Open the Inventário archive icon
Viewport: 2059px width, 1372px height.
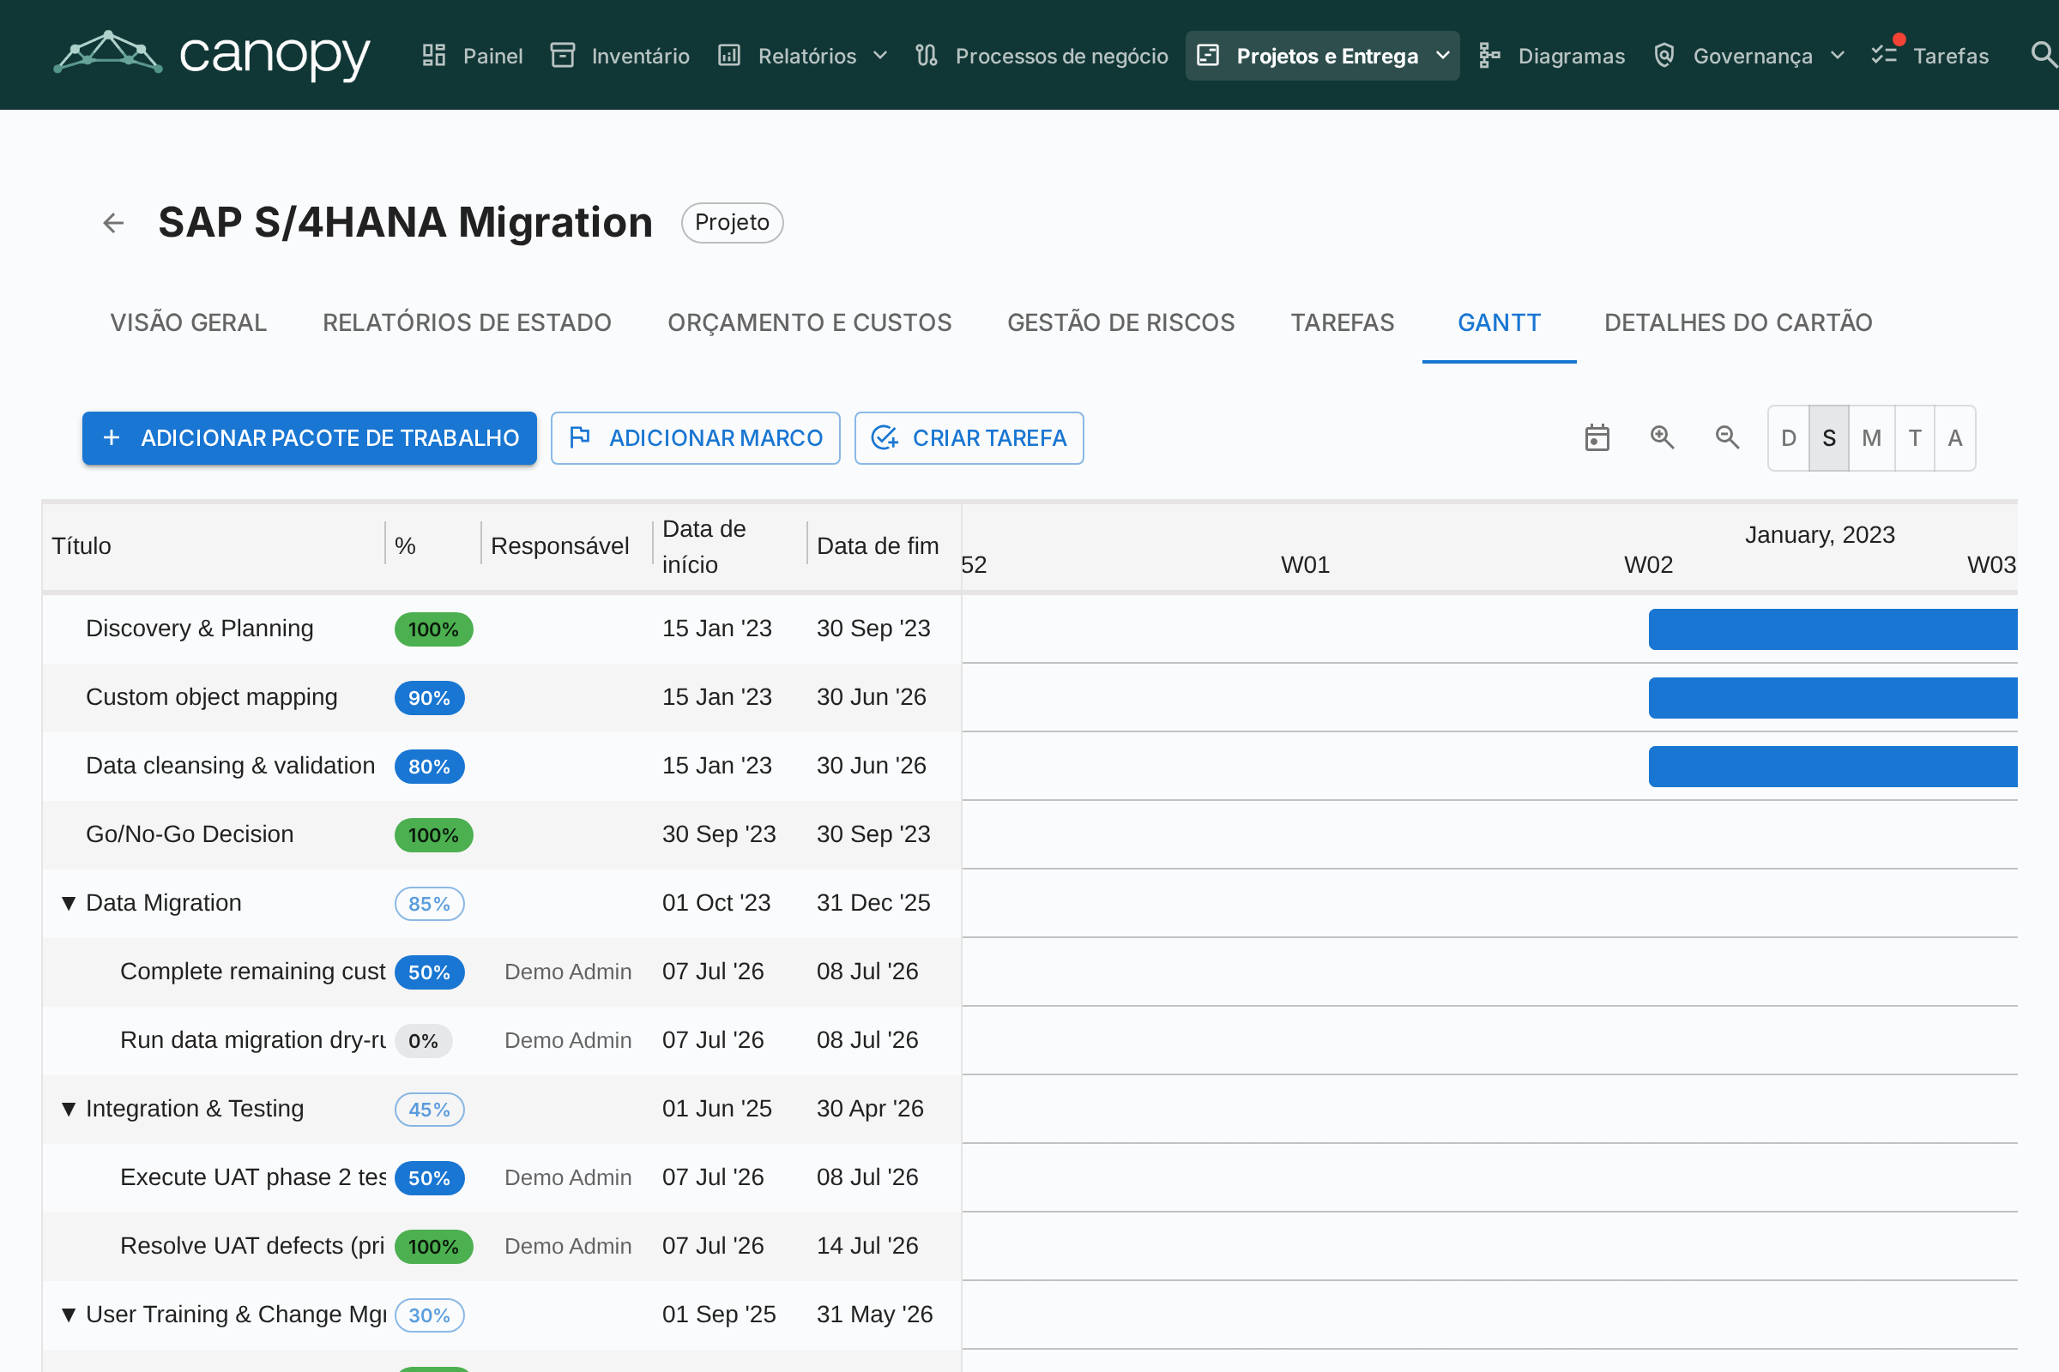point(562,56)
